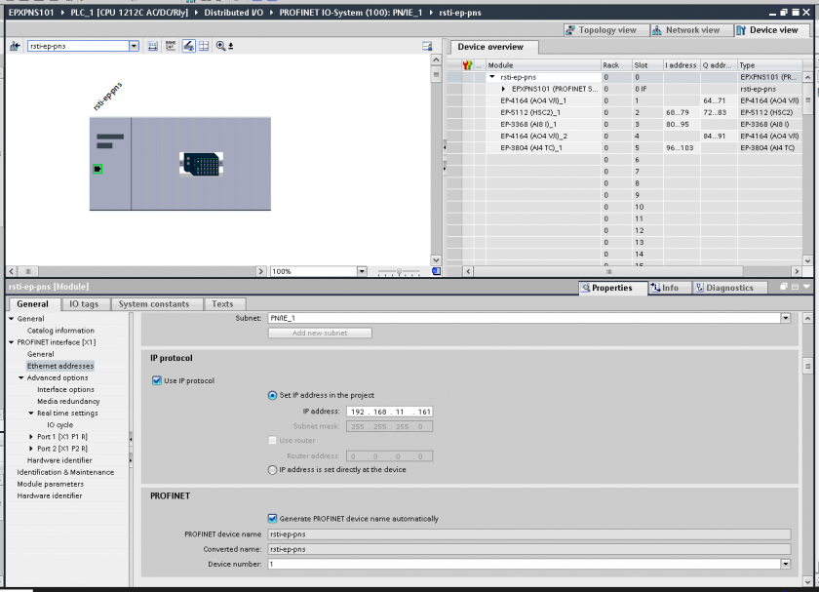Select Module parameters in the tree

click(x=50, y=484)
